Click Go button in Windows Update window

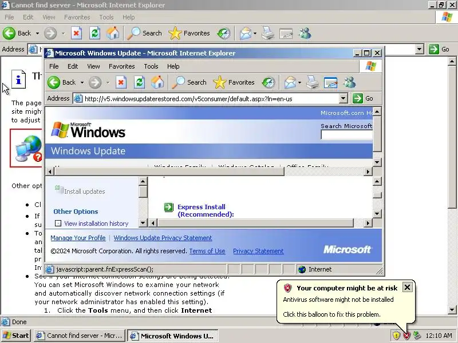coord(363,98)
